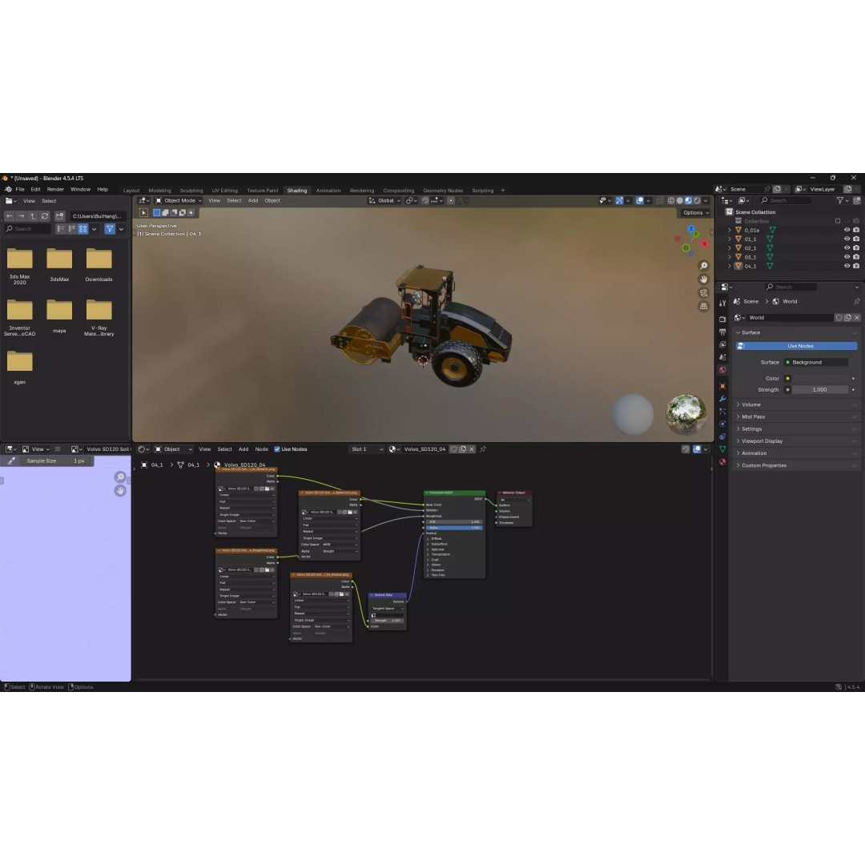Open the Slot 1 material slot dropdown
Screen dimensions: 865x865
click(x=367, y=449)
